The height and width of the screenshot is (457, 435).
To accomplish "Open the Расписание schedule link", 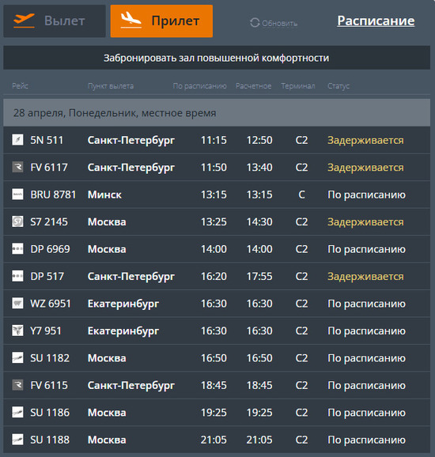I will point(376,21).
